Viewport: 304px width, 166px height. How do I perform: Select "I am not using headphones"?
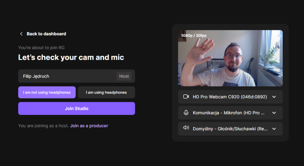click(x=47, y=92)
